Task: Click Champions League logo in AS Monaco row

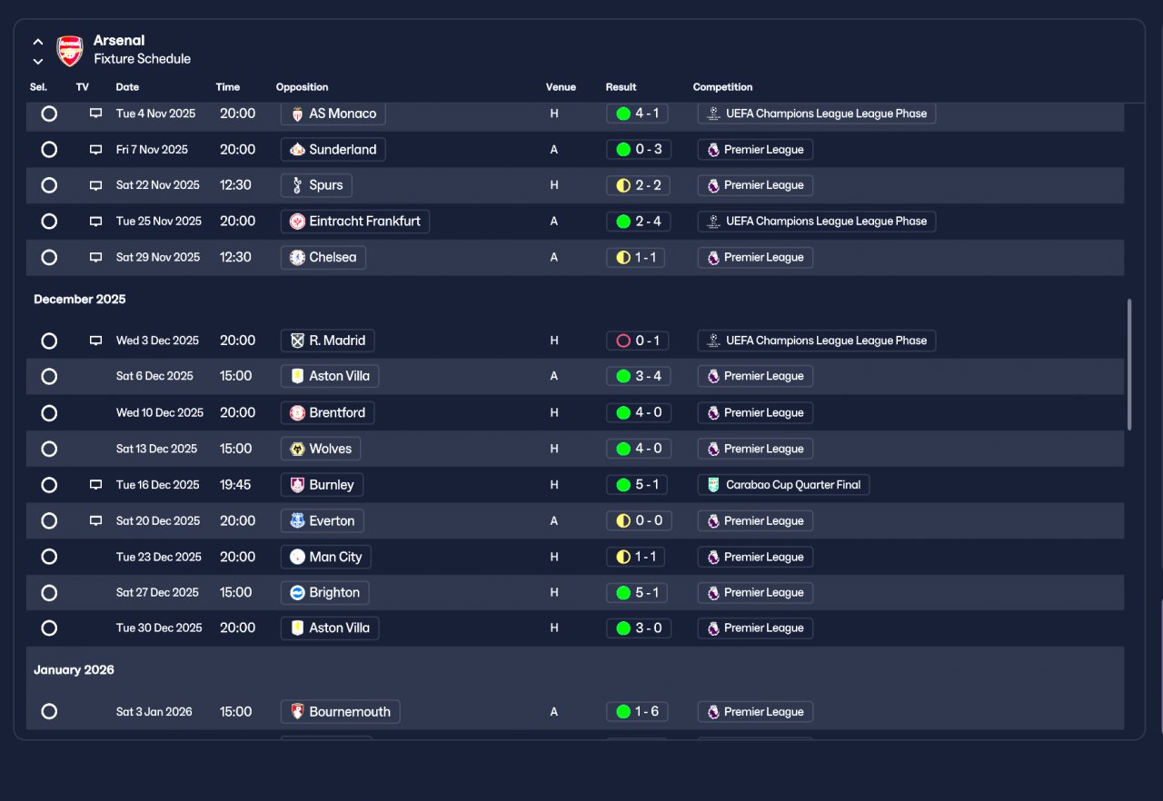Action: [713, 114]
